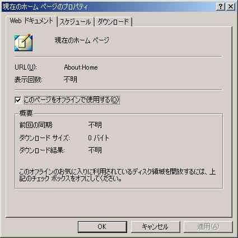Click the About:Home URL value
The image size is (238, 238).
coord(81,67)
